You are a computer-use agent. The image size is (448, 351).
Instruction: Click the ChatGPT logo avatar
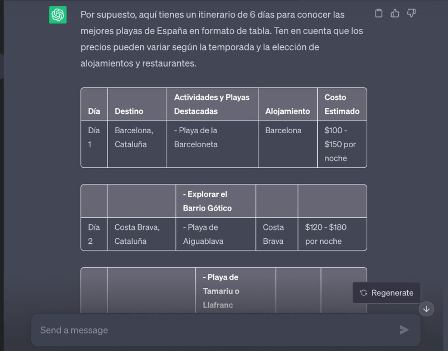[58, 16]
